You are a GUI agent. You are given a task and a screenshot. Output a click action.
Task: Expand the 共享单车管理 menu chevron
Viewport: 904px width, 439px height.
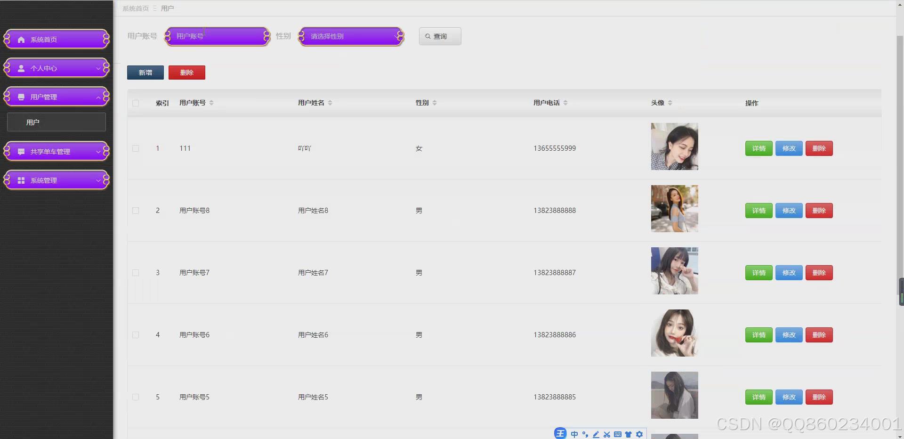[98, 152]
